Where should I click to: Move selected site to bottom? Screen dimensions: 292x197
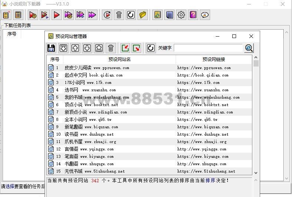99,48
